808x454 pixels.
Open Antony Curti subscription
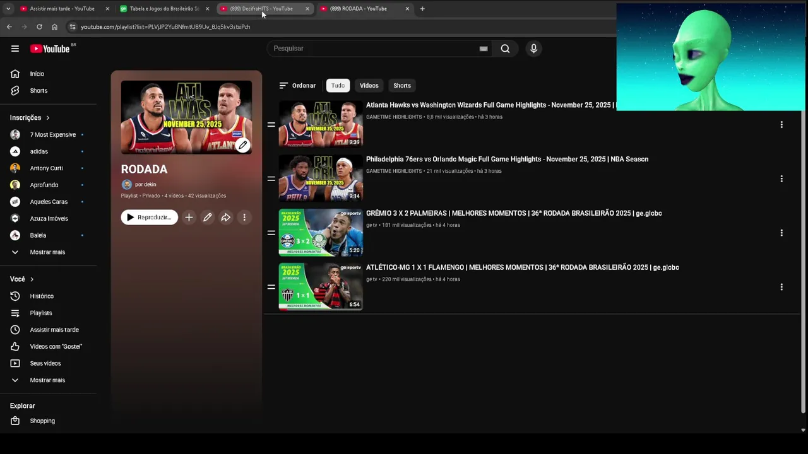47,168
